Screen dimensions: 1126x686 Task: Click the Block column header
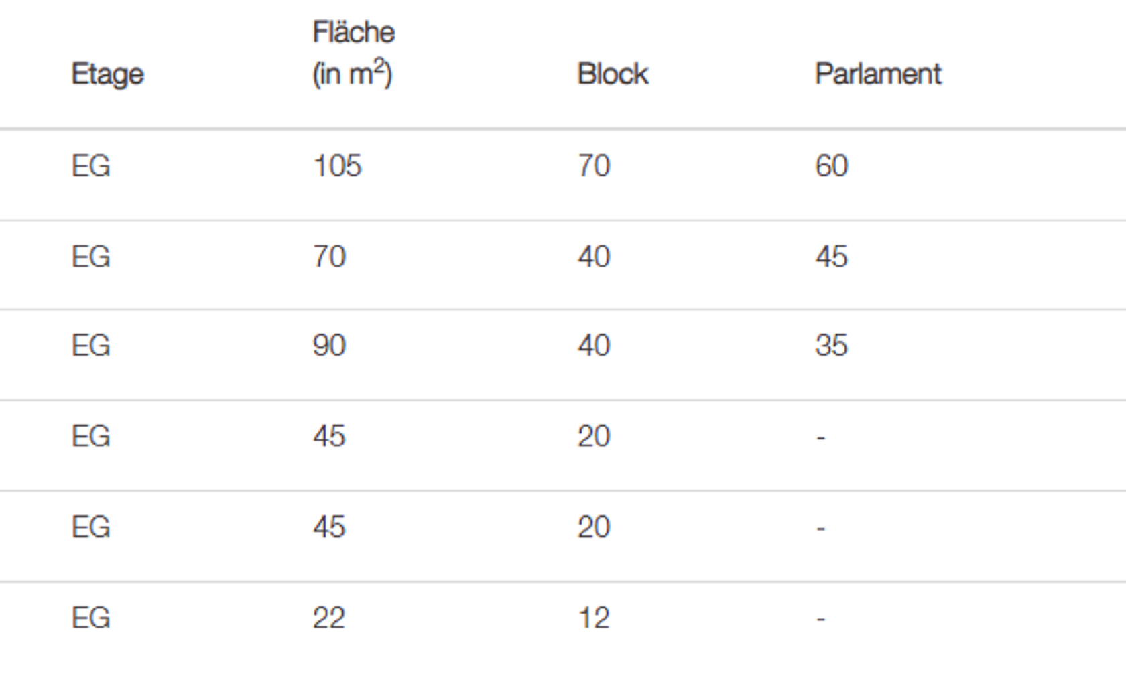[613, 74]
